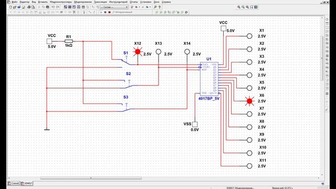This screenshot has height=189, width=336.
Task: Click the zoom in magnifier
Action: [239, 7]
